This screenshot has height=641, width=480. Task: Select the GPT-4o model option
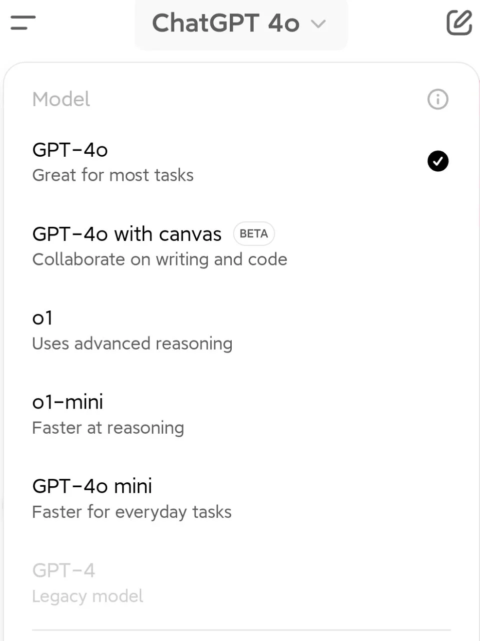(241, 162)
